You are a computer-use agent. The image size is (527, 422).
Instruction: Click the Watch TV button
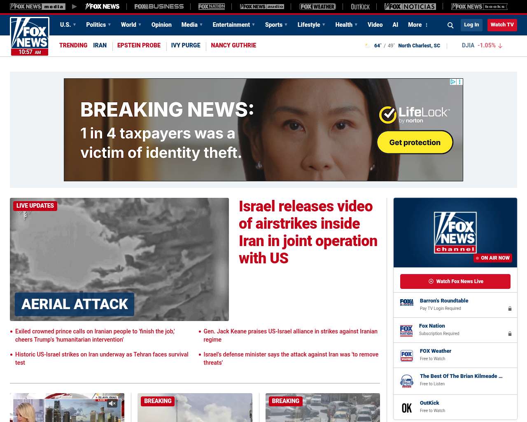pyautogui.click(x=502, y=25)
